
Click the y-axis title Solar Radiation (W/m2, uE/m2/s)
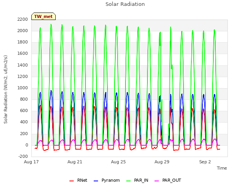click(x=5, y=89)
